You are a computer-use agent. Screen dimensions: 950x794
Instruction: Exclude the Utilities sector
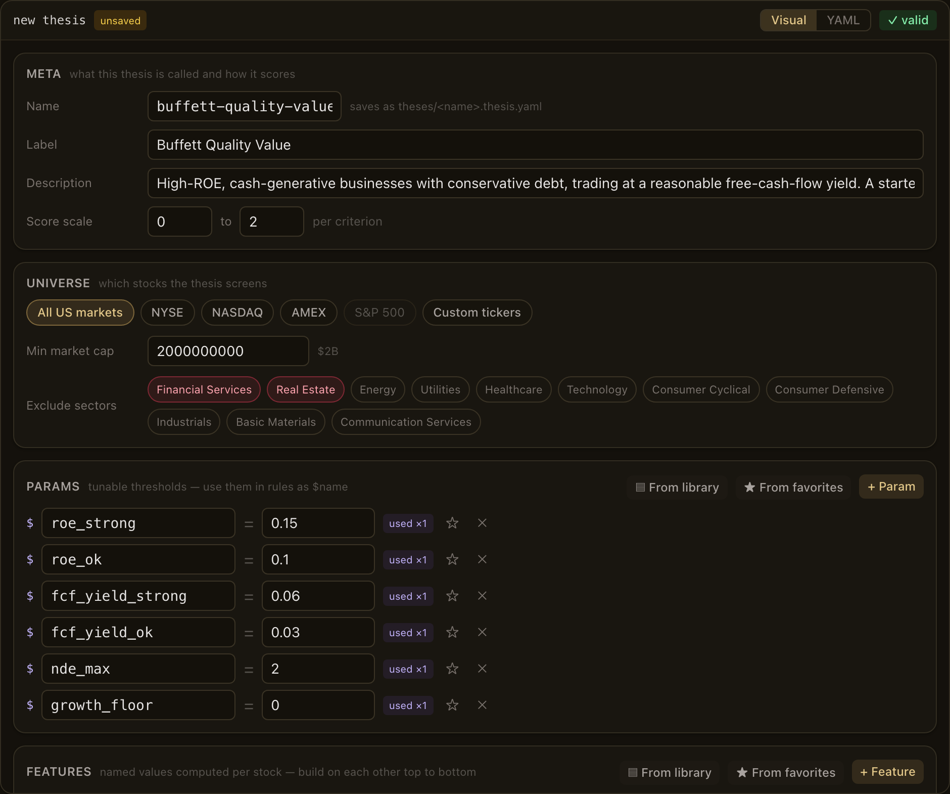(441, 389)
